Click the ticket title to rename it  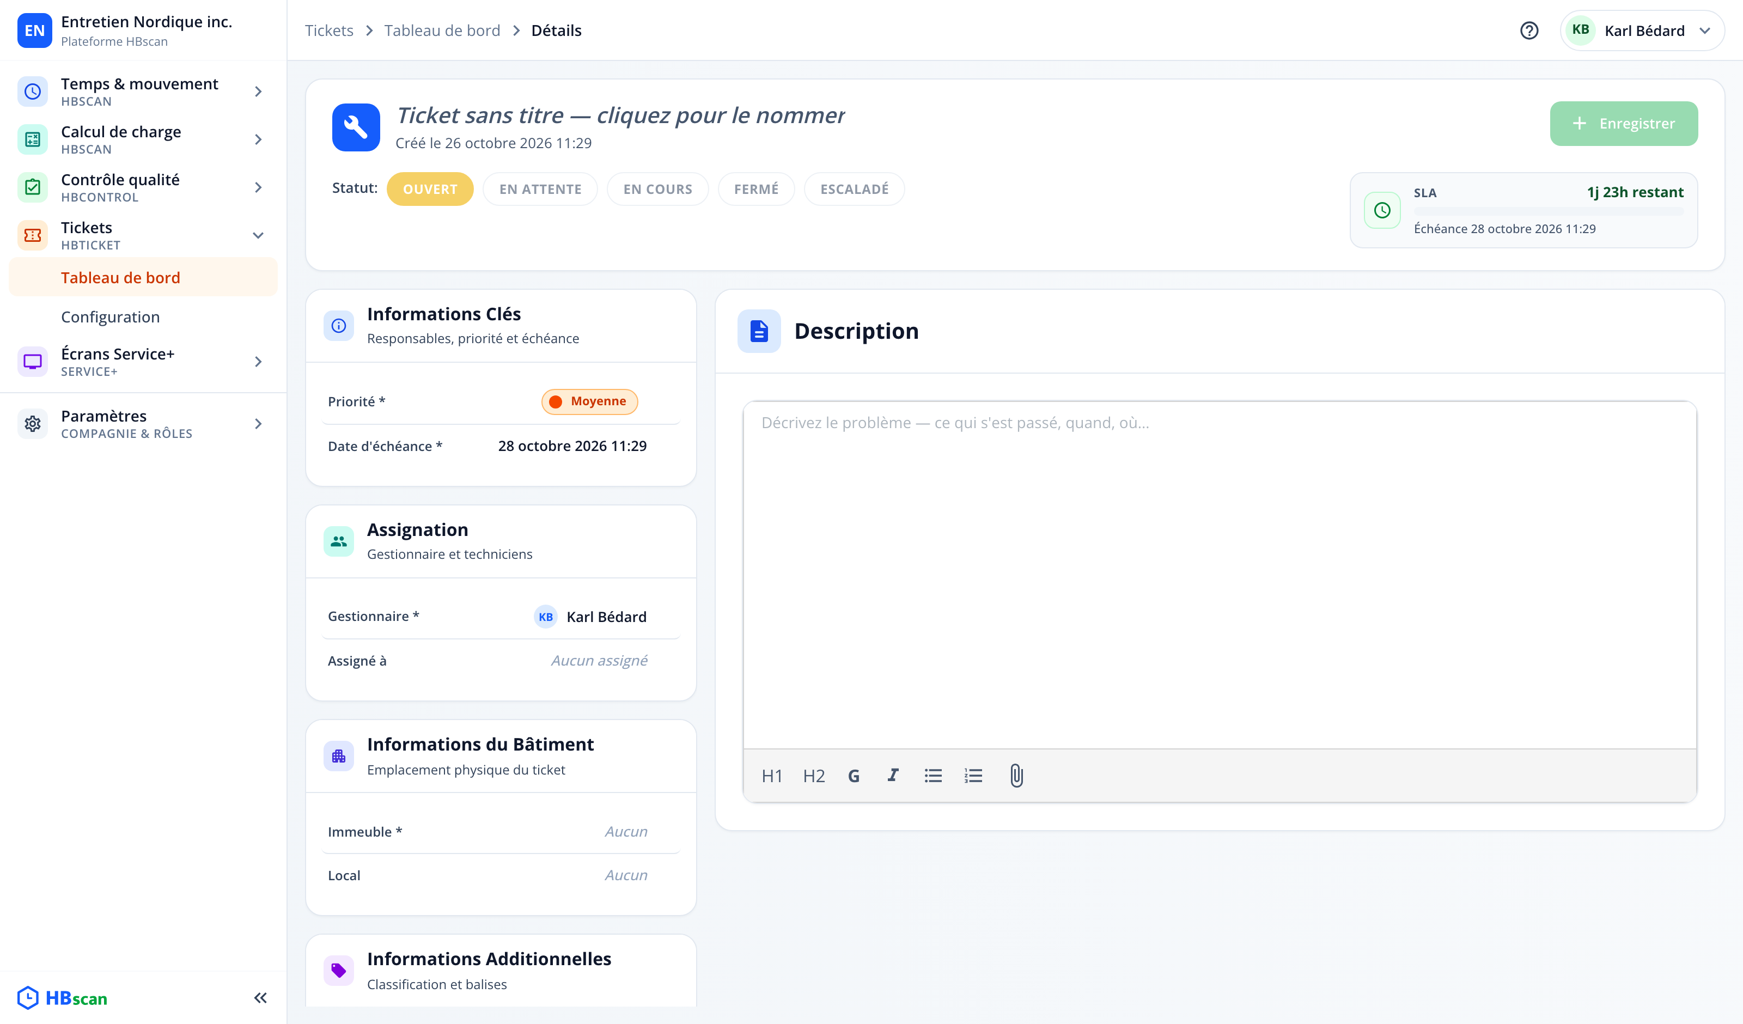click(620, 115)
